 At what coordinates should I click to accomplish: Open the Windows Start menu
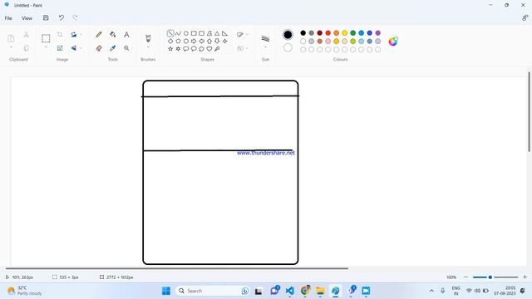click(x=166, y=291)
